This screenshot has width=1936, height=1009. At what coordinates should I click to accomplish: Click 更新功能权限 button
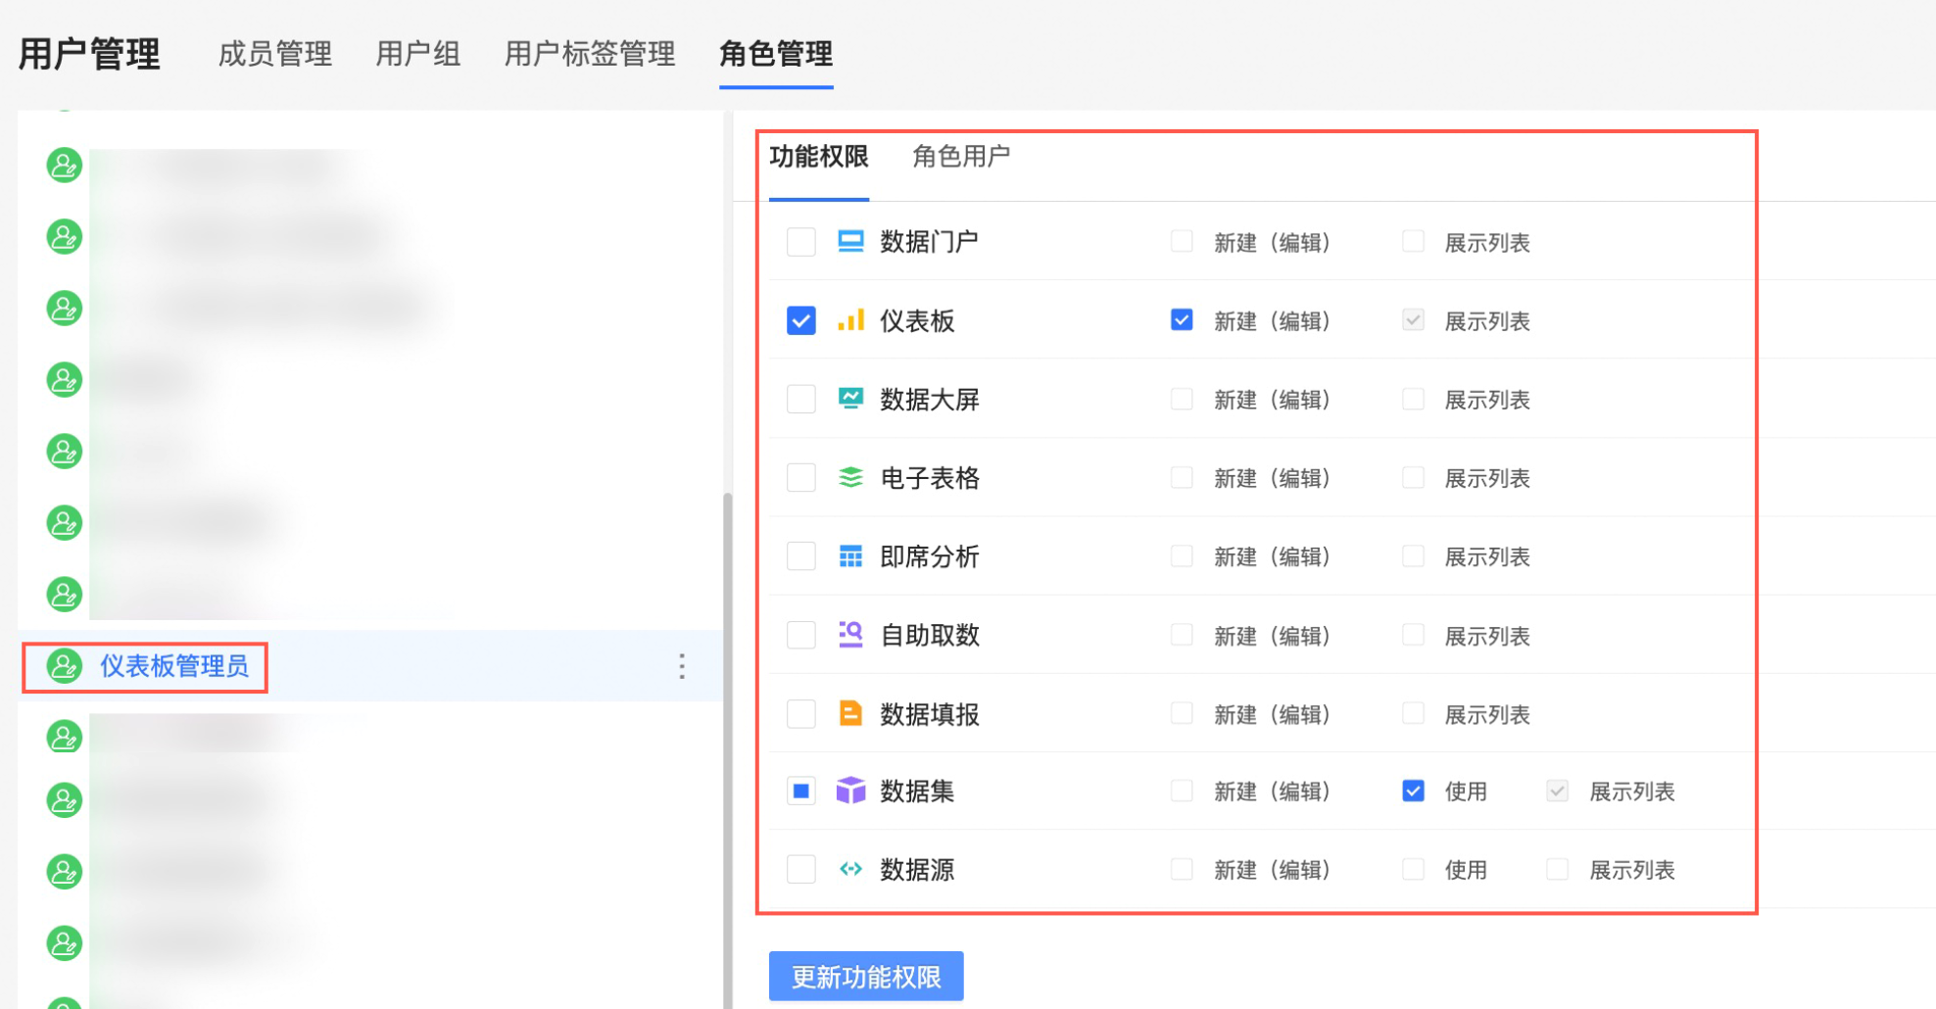[x=866, y=977]
